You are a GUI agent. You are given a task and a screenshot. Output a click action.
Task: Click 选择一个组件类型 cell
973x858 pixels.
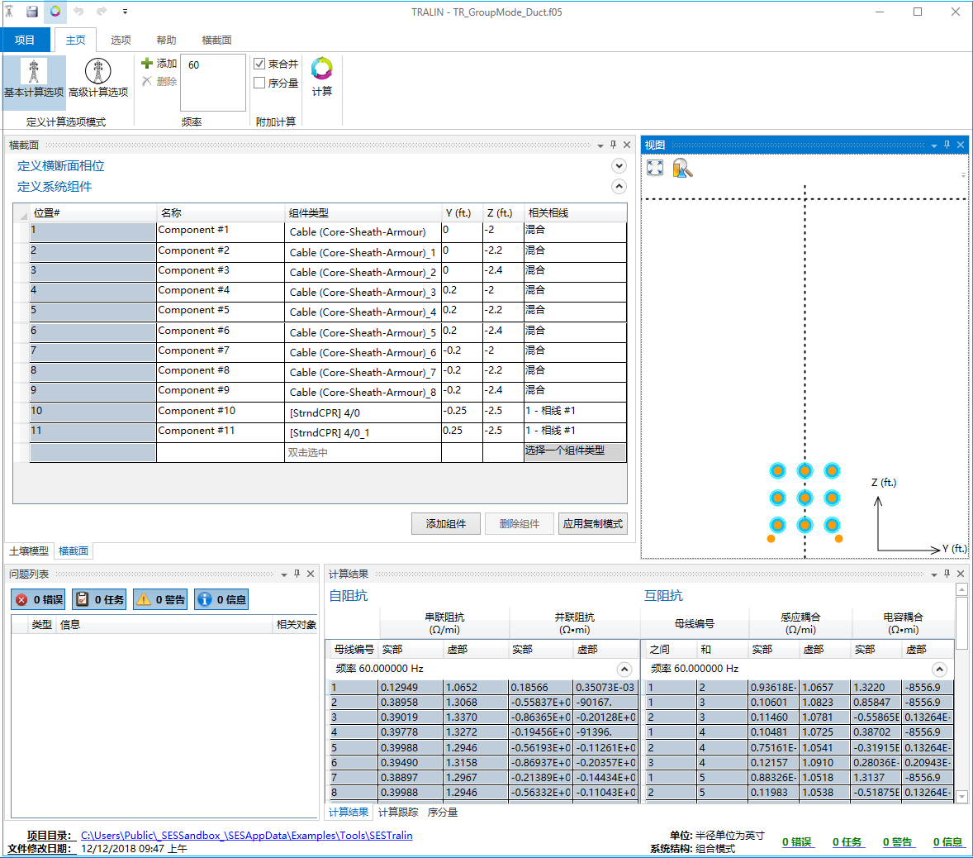coord(575,451)
